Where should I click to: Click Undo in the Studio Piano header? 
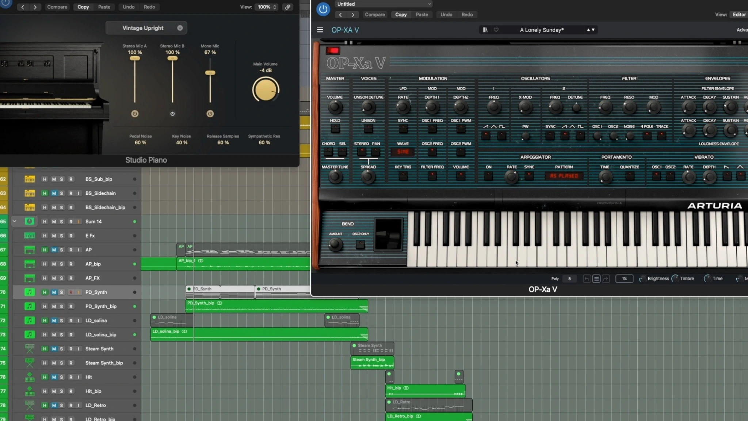pyautogui.click(x=129, y=7)
